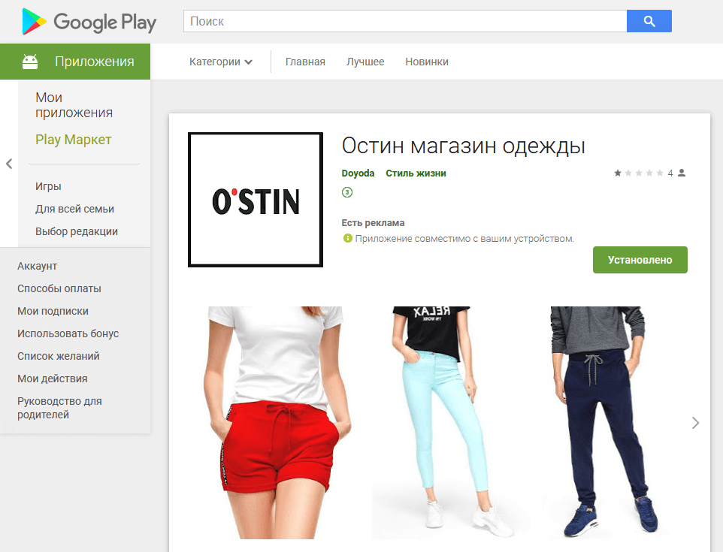Screen dimensions: 723x552
Task: Open the red shorts screenshot thumbnail
Action: click(275, 423)
